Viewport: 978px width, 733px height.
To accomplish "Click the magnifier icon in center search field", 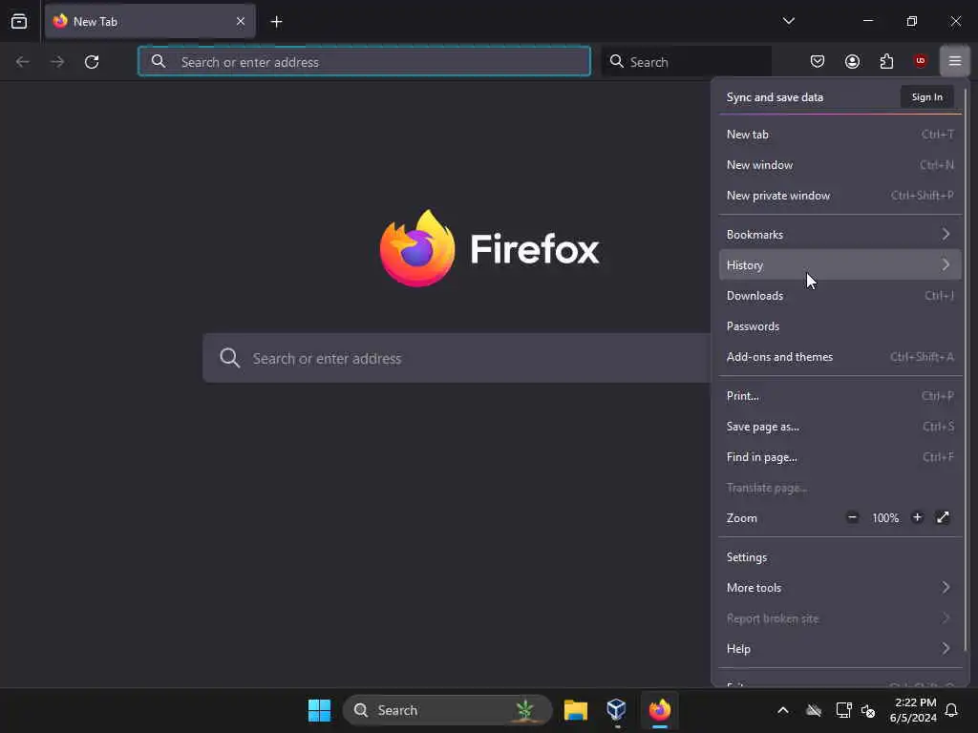I will coord(229,358).
